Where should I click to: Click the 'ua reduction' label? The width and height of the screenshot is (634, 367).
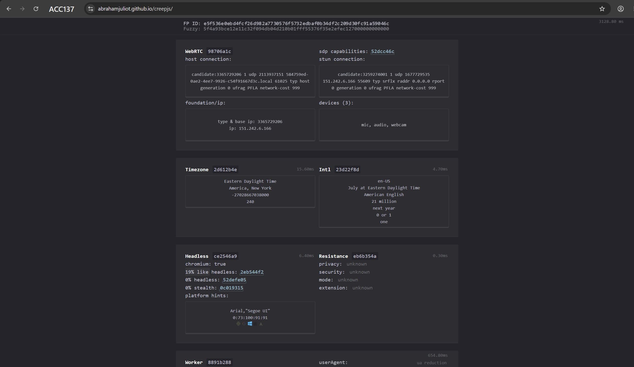[x=431, y=363]
